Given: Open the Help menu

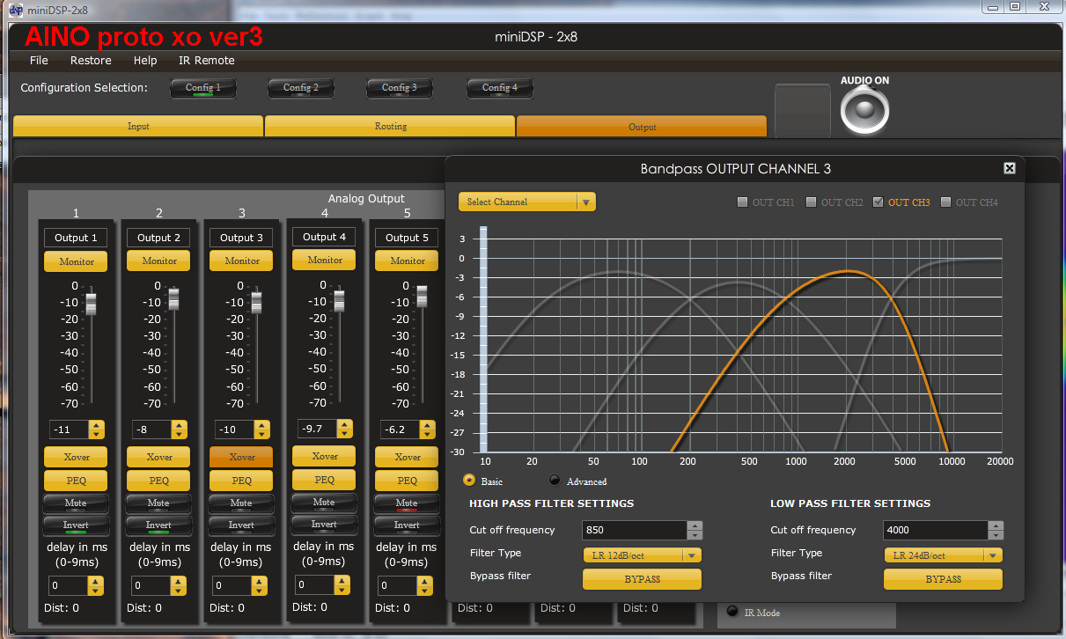Looking at the screenshot, I should point(145,61).
